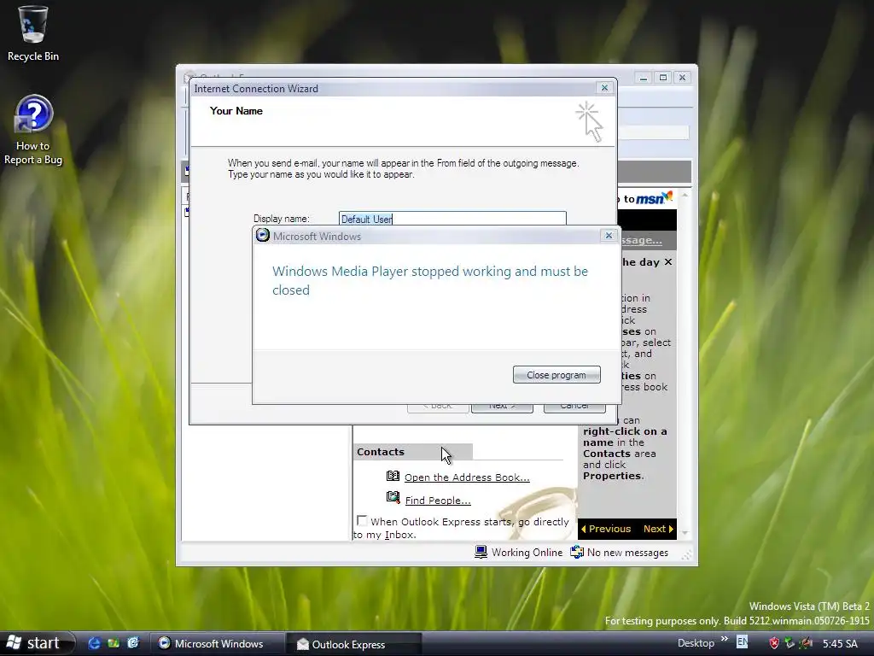The image size is (874, 656).
Task: Click the middle quick launch icon
Action: coord(114,643)
